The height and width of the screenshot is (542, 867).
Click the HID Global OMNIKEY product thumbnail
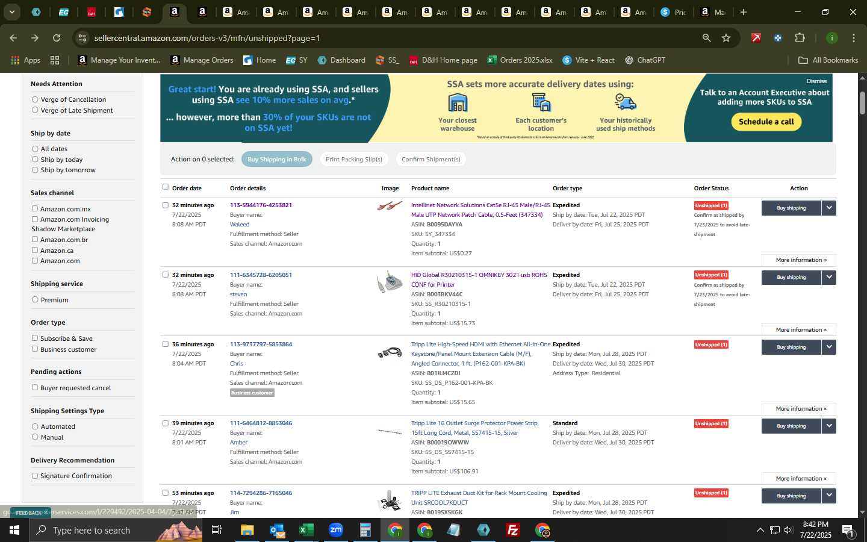[390, 282]
